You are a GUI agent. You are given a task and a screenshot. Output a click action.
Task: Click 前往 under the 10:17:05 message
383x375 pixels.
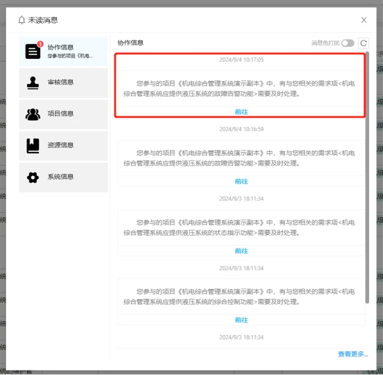241,112
